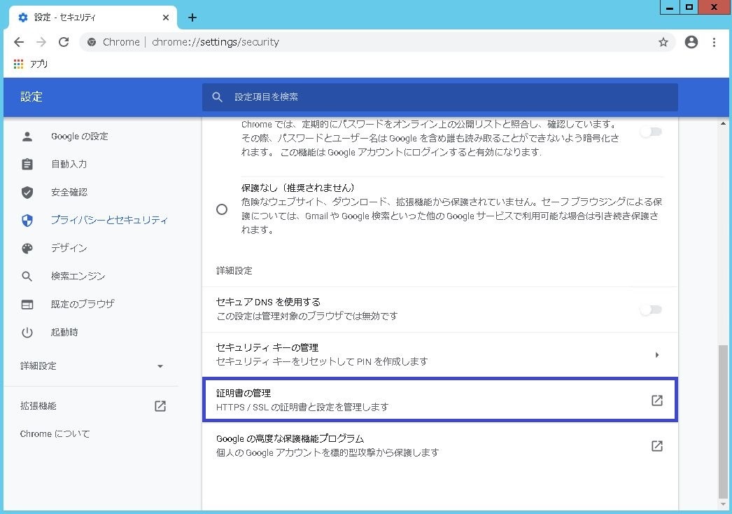Click the clipboard icon beside 自動入力
This screenshot has height=514, width=732.
(27, 164)
